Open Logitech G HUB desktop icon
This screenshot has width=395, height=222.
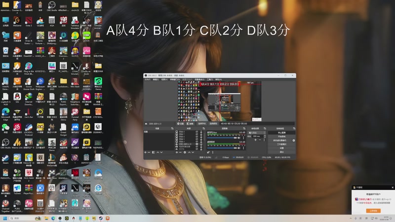coord(5,99)
